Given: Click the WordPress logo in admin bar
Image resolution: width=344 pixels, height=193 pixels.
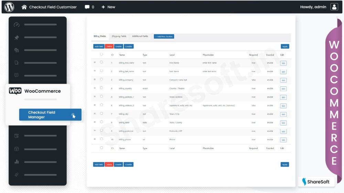Looking at the screenshot, I should click(9, 7).
